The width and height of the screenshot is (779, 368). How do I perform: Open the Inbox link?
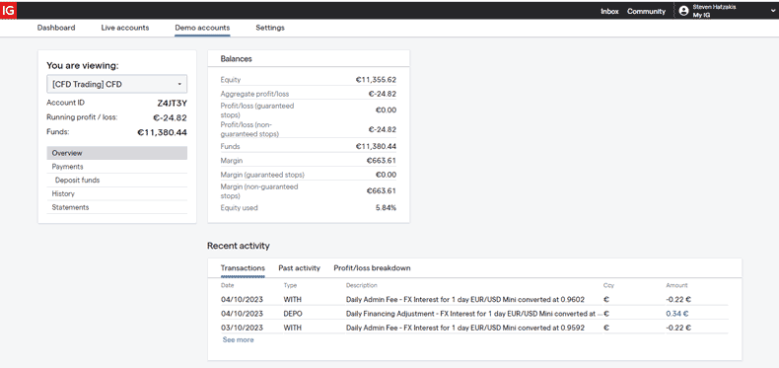pyautogui.click(x=609, y=11)
